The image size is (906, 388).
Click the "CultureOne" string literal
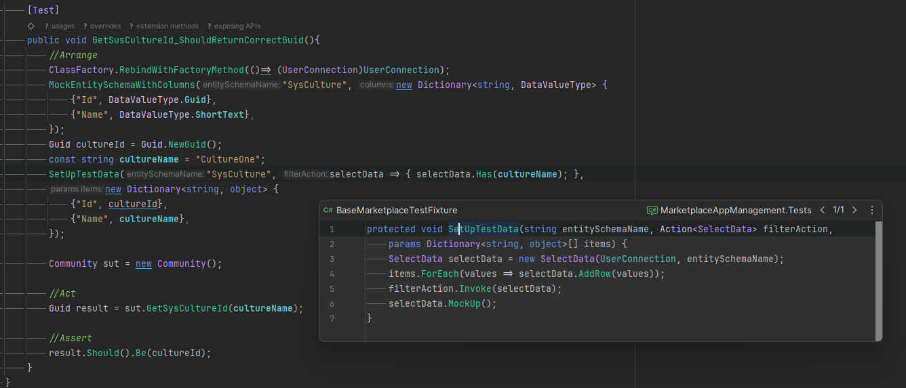pos(228,160)
